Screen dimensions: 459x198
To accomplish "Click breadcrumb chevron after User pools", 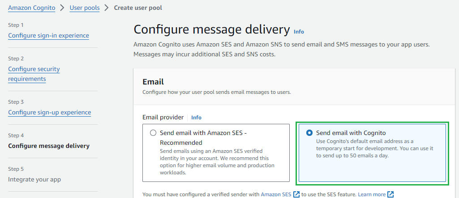I will (106, 8).
